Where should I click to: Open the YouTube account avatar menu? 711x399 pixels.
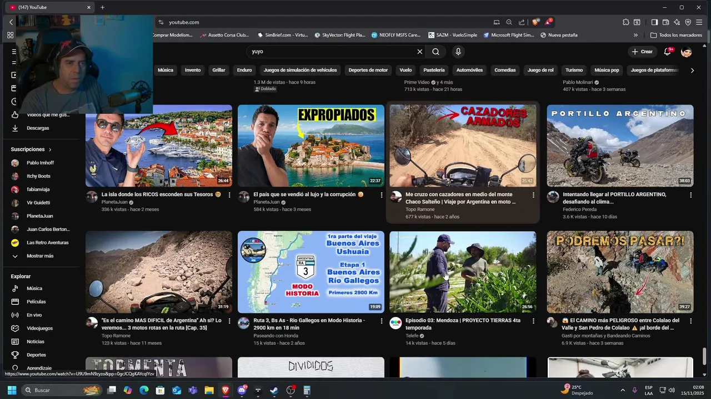[687, 52]
